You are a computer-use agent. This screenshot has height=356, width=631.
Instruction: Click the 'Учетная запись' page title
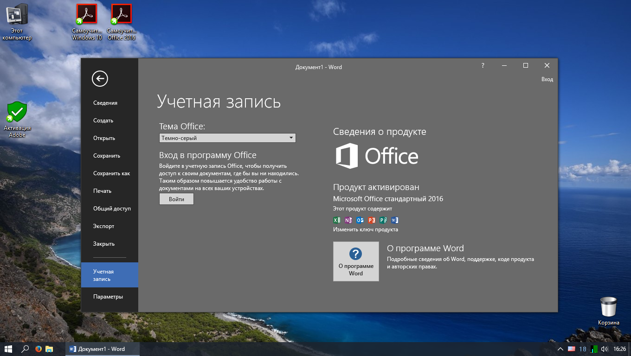[219, 101]
